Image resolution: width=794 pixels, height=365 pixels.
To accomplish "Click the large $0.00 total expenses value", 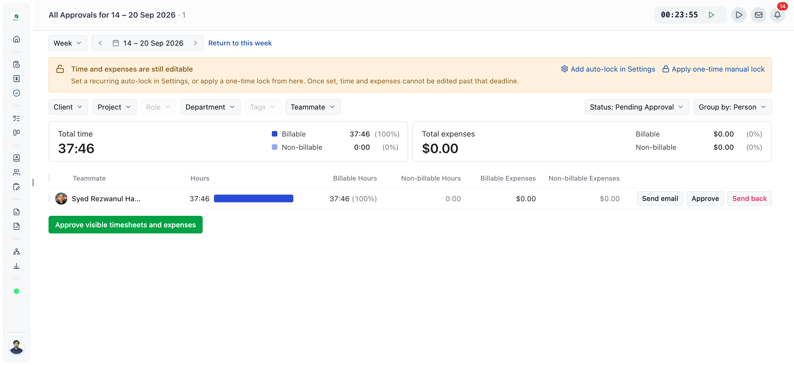I will click(440, 149).
